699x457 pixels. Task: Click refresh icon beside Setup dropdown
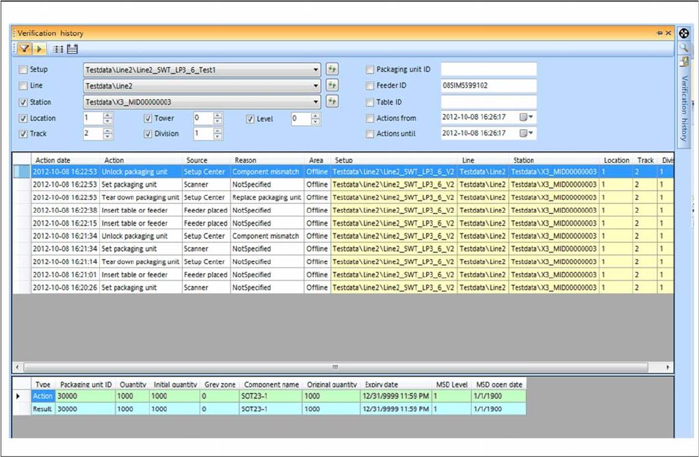332,69
